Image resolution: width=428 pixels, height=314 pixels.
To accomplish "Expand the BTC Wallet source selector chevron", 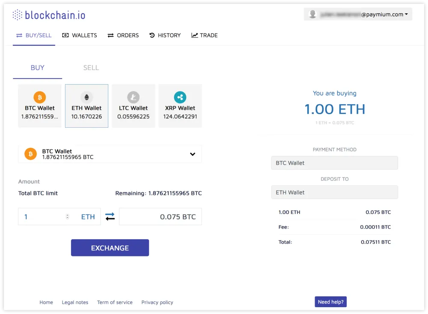I will (x=193, y=154).
